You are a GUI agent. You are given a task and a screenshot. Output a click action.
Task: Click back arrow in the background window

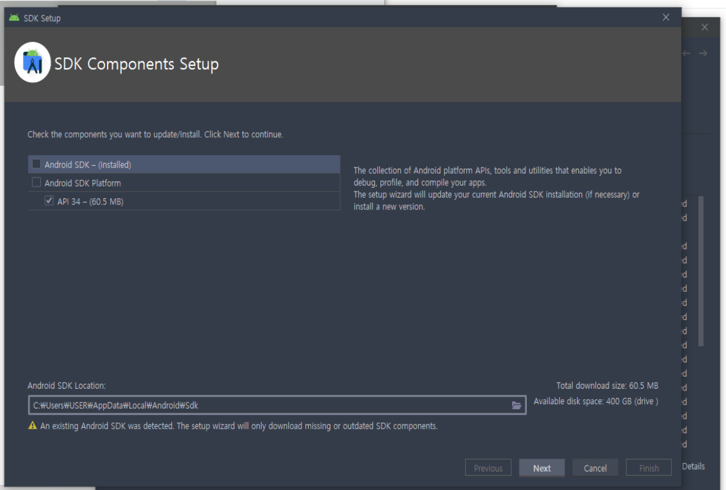(686, 53)
